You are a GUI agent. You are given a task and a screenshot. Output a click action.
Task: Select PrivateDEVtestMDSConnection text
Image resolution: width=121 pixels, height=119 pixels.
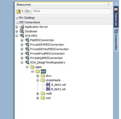tap(49, 49)
